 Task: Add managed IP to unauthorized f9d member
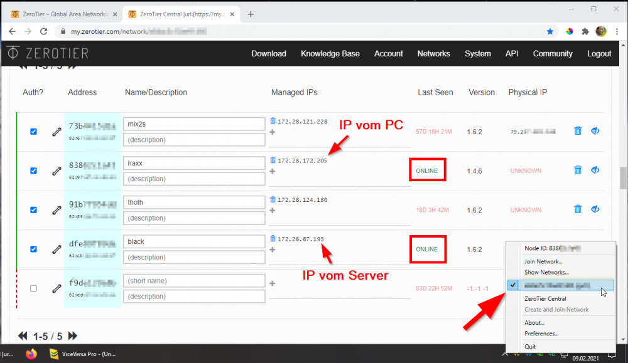pyautogui.click(x=273, y=283)
